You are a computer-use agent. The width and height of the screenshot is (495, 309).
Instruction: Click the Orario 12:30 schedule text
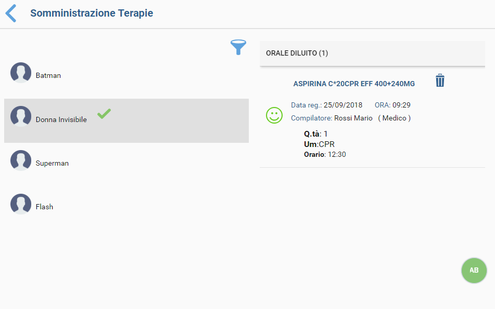coord(325,154)
